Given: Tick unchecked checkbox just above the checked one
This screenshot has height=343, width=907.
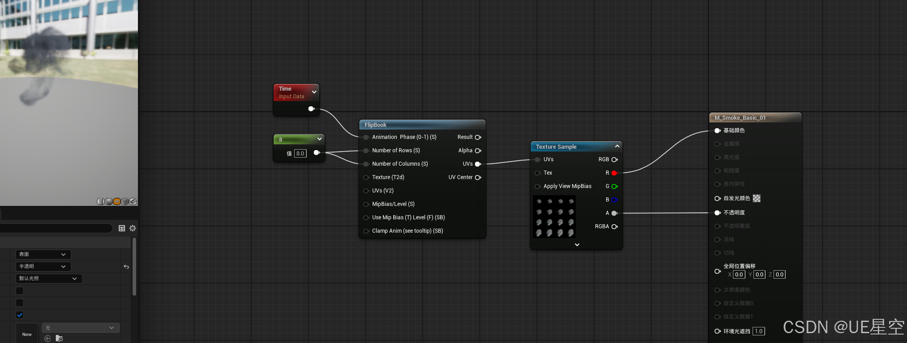Looking at the screenshot, I should click(20, 303).
